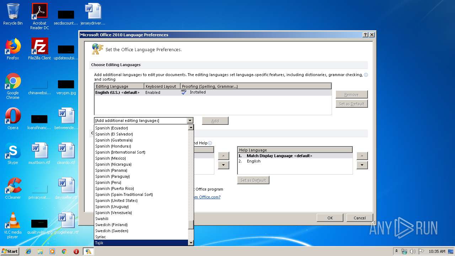
Task: Click the Remove editing language button
Action: point(352,95)
